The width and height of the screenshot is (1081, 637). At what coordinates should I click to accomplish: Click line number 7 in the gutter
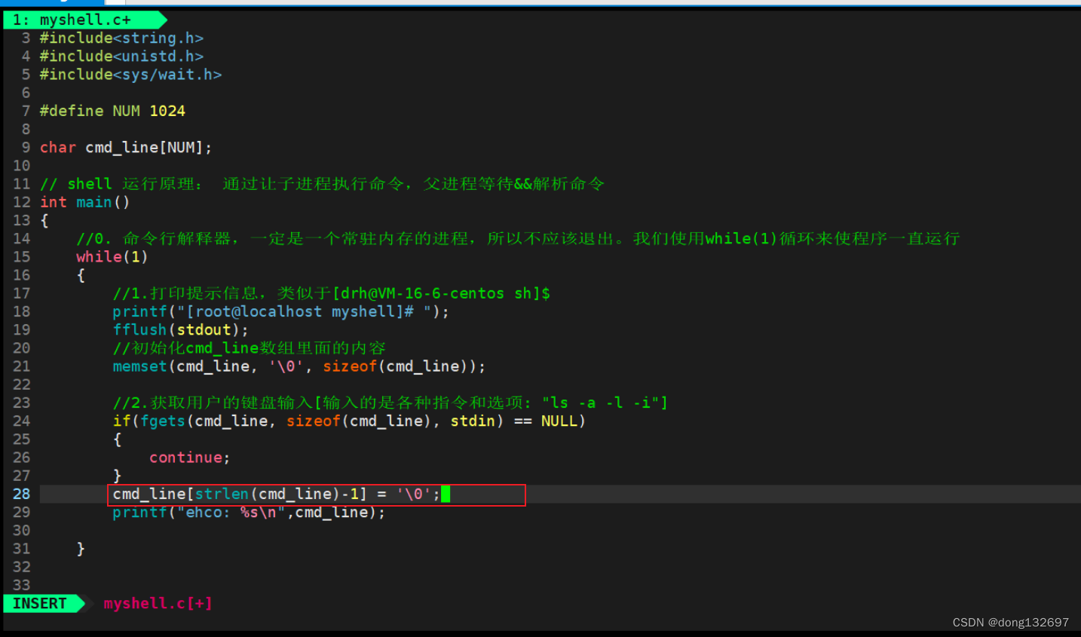[26, 111]
